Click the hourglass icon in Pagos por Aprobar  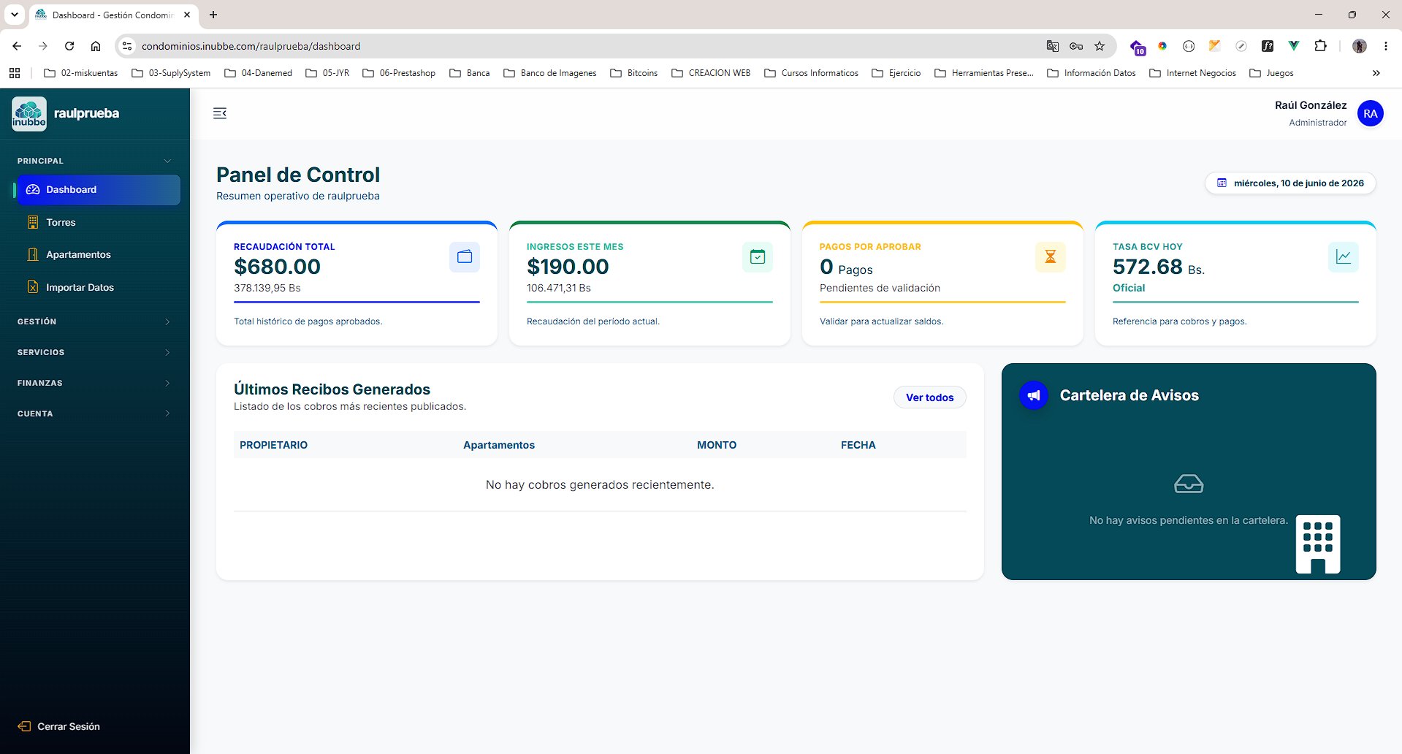(x=1051, y=257)
